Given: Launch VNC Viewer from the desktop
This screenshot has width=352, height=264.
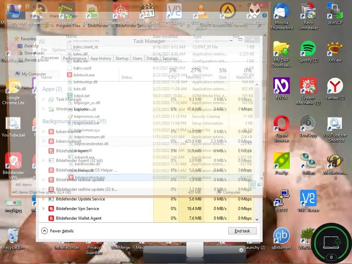Looking at the screenshot, I should point(308,201).
